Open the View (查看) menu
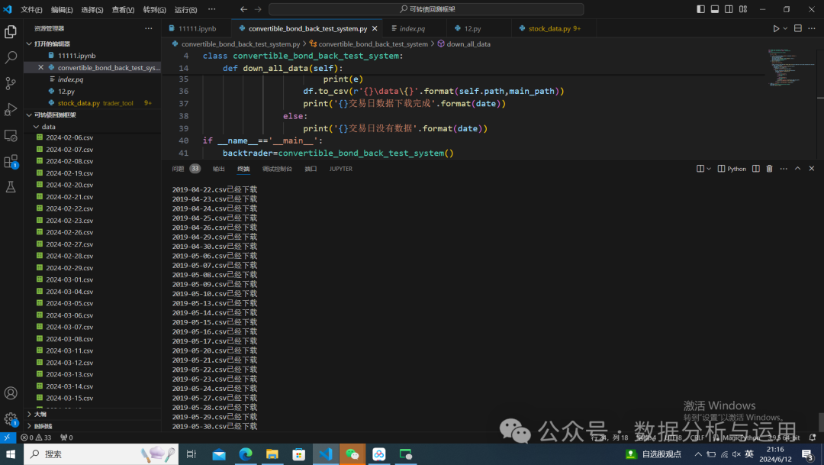 123,9
